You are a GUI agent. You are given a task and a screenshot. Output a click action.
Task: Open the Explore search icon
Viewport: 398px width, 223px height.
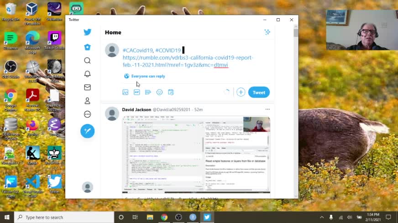87,61
